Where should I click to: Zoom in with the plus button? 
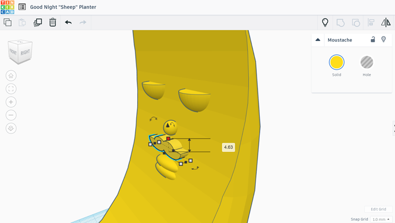11,102
